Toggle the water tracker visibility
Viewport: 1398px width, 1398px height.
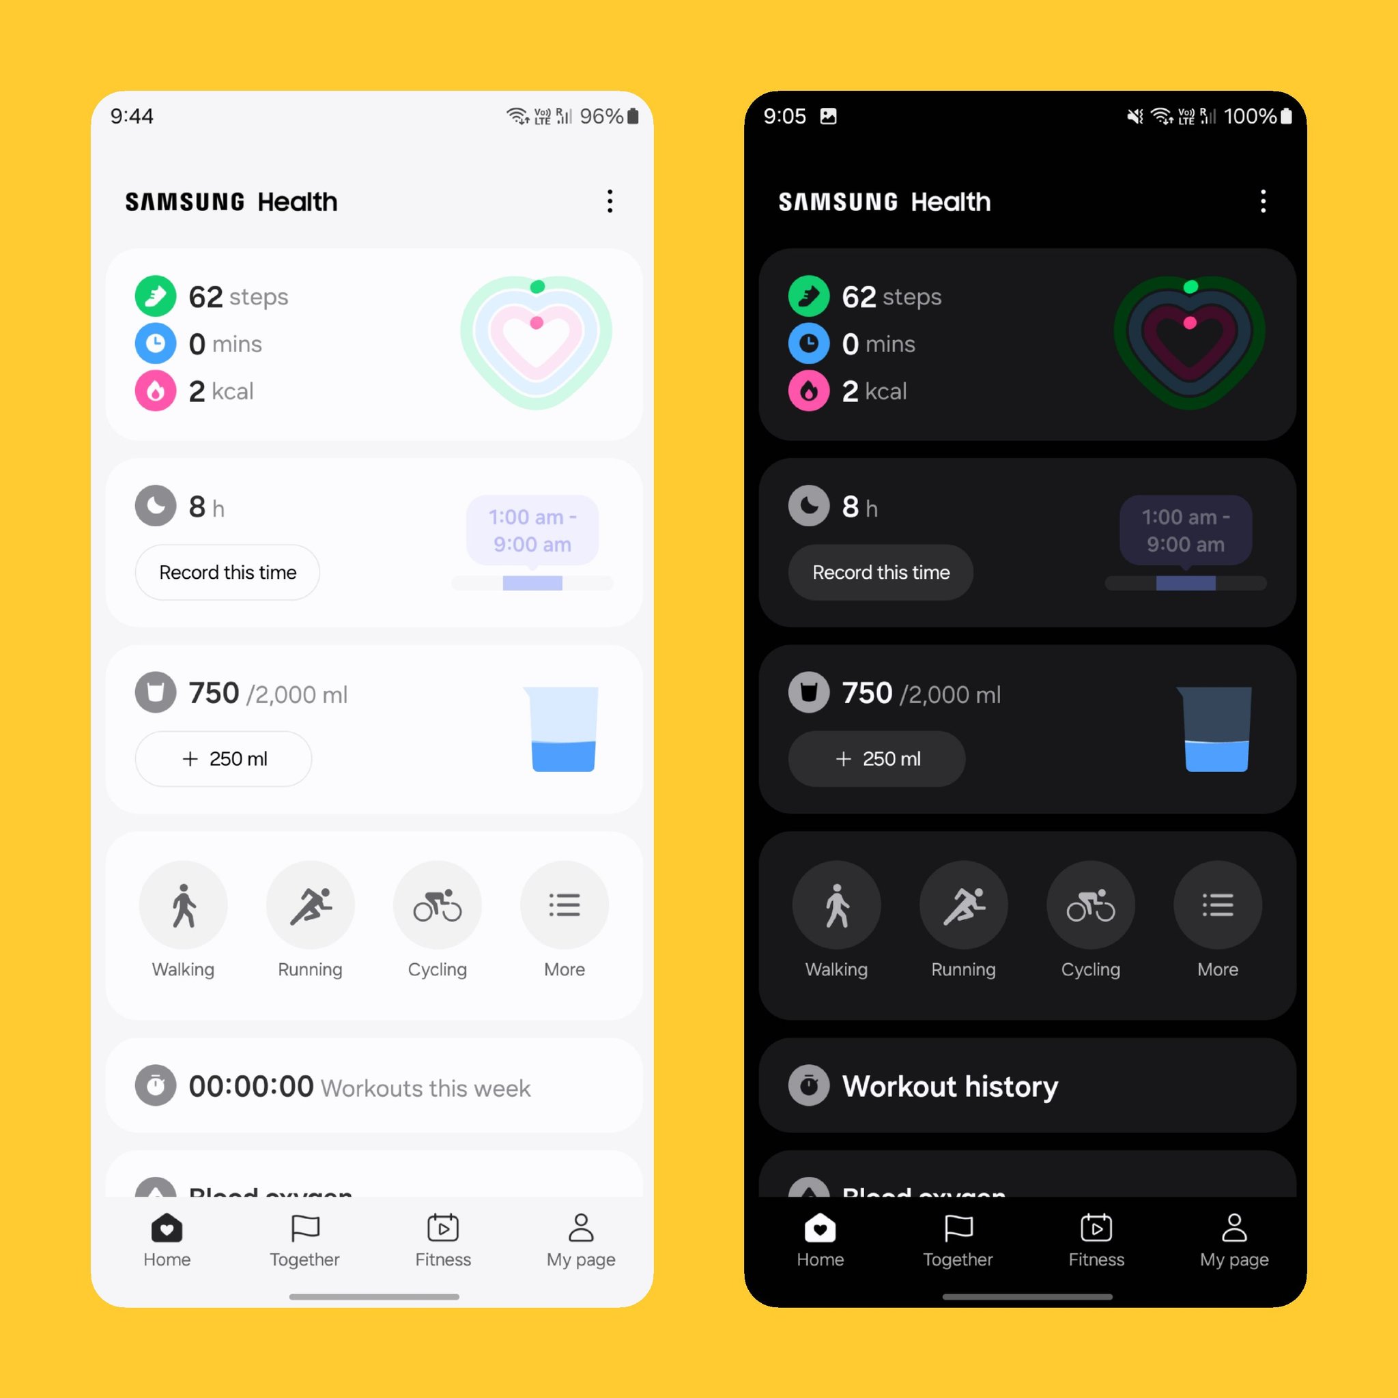(x=158, y=693)
